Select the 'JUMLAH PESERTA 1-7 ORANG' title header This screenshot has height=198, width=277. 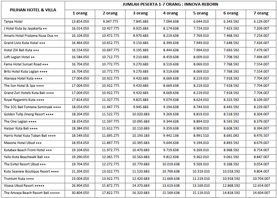[170, 4]
